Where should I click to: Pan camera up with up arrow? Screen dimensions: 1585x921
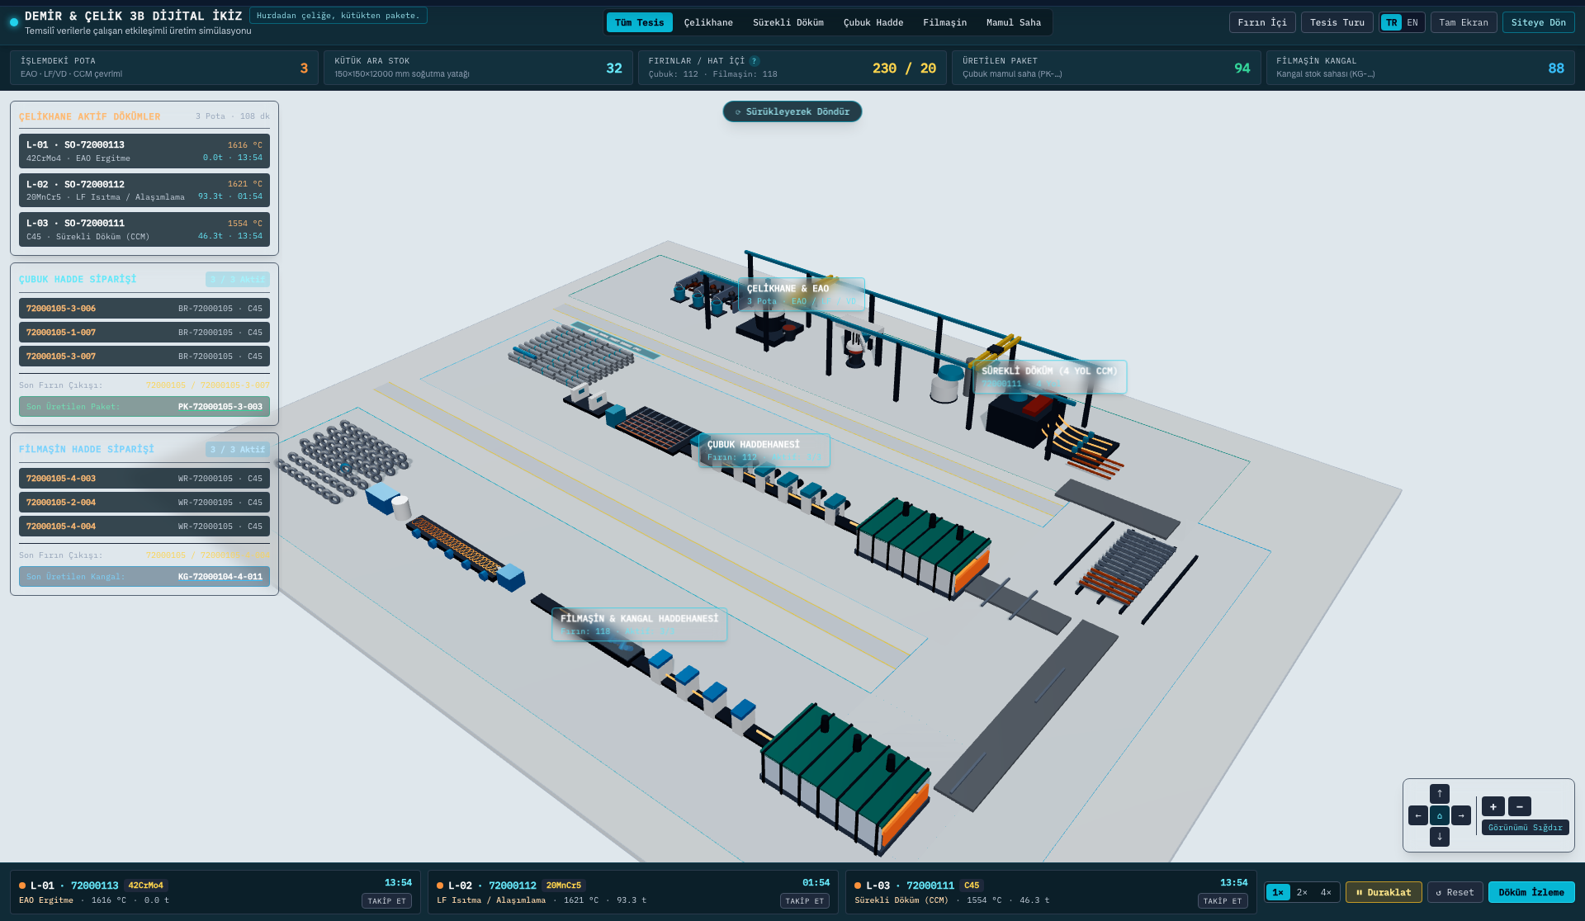[1439, 793]
